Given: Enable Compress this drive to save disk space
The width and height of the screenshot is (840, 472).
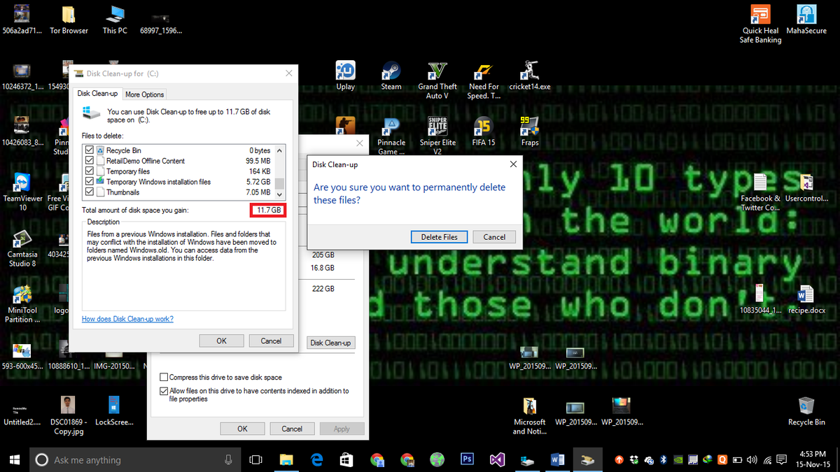Looking at the screenshot, I should click(163, 377).
